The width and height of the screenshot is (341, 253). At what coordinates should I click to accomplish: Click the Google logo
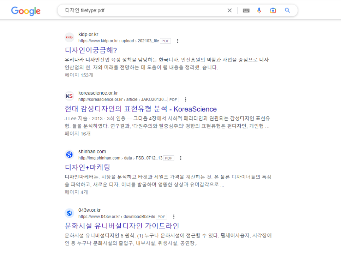click(26, 11)
